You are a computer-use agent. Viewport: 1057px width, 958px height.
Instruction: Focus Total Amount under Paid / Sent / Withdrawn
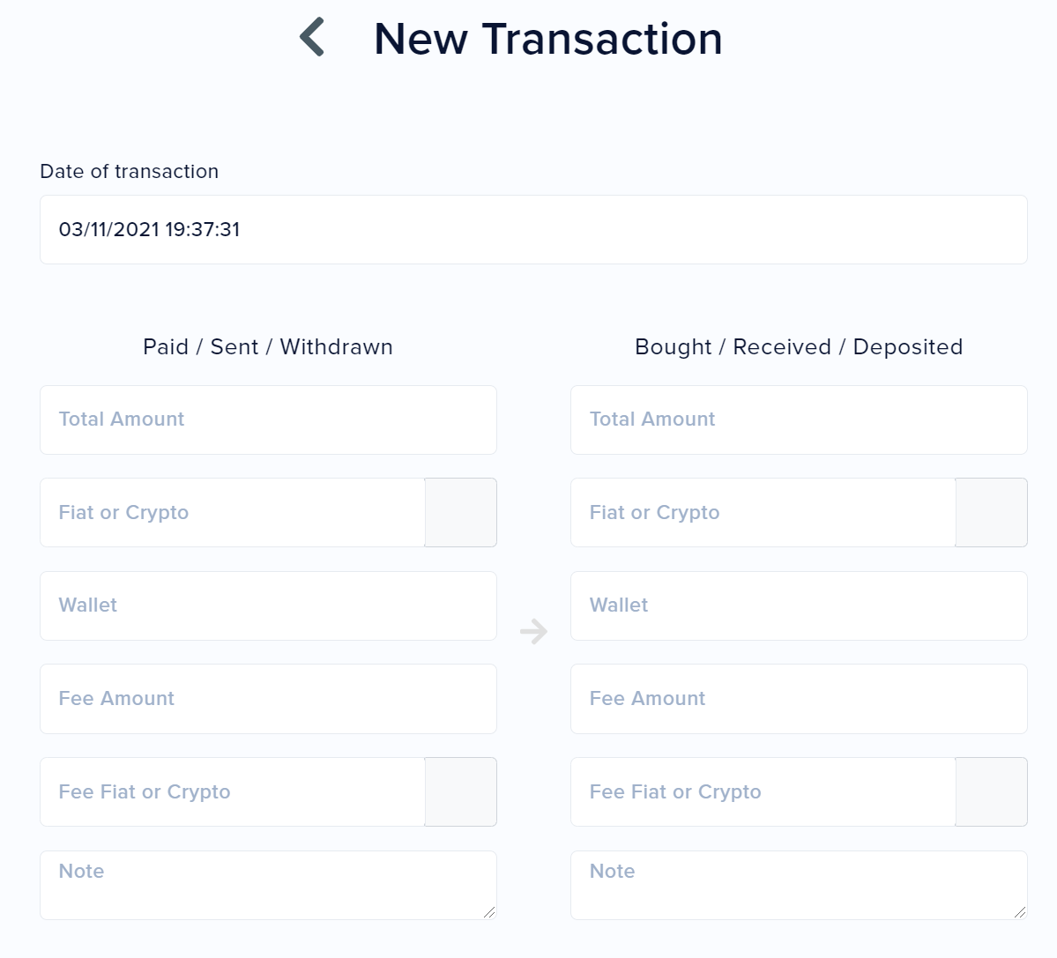click(x=268, y=420)
